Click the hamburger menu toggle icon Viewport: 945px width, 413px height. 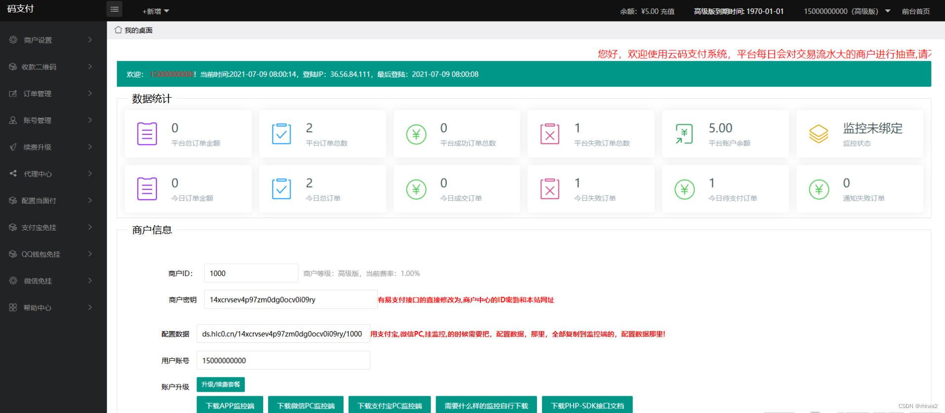click(x=115, y=9)
